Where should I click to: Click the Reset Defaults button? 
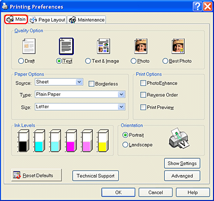36,175
